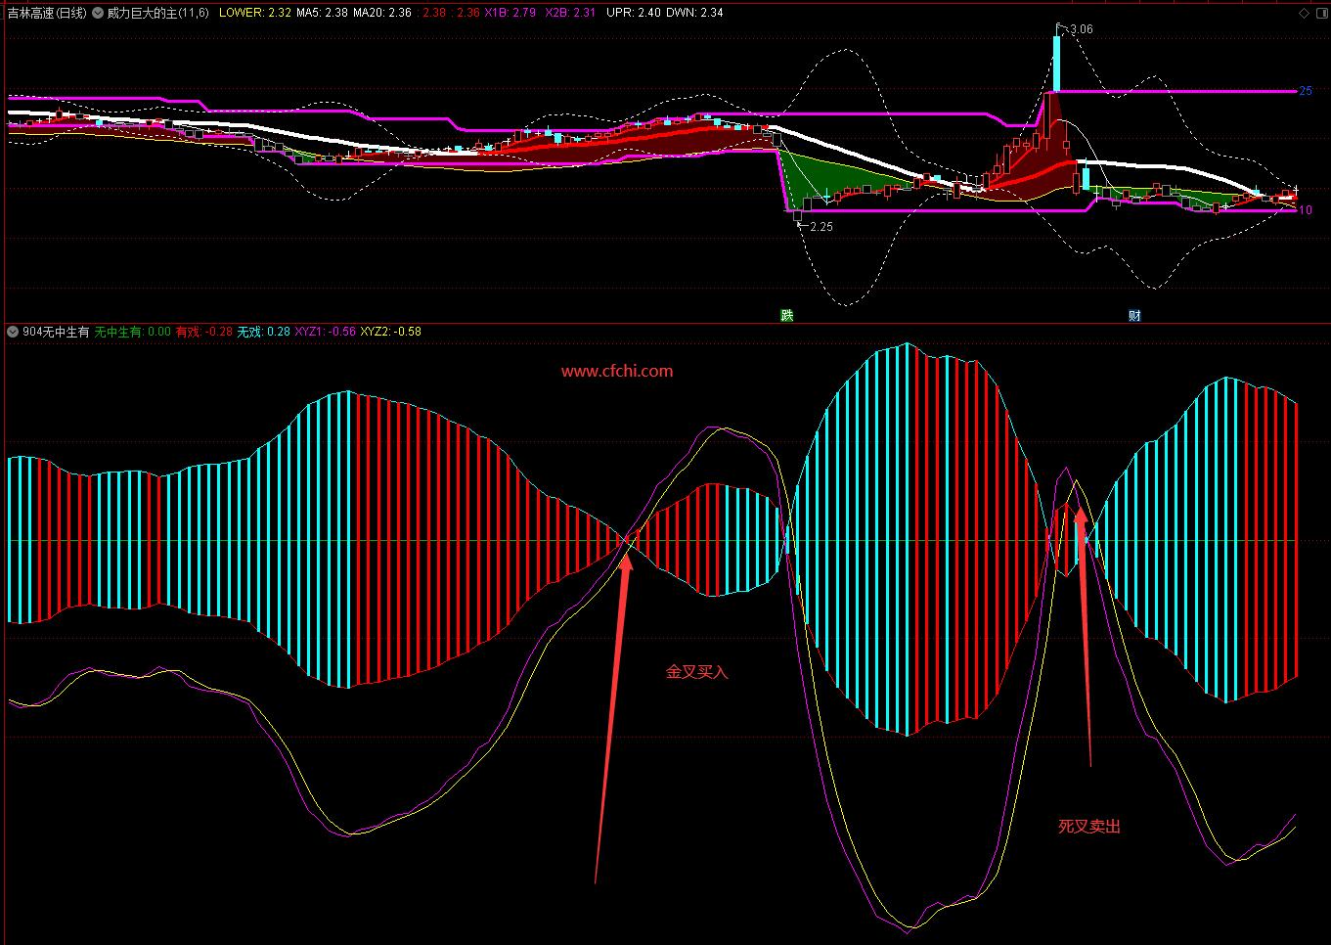The width and height of the screenshot is (1331, 945).
Task: Select the stock title 吉林高速(日线)
Action: pos(47,13)
